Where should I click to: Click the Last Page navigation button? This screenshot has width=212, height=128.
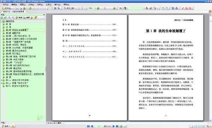(117, 126)
